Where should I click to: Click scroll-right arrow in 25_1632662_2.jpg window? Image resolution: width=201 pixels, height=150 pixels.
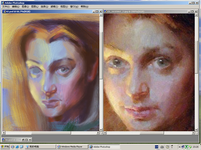(x=193, y=133)
